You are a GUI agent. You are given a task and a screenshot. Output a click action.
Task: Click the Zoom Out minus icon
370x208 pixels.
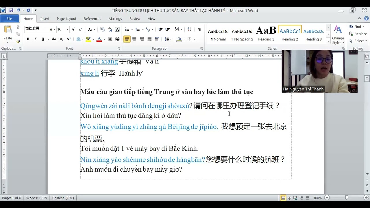click(x=327, y=198)
